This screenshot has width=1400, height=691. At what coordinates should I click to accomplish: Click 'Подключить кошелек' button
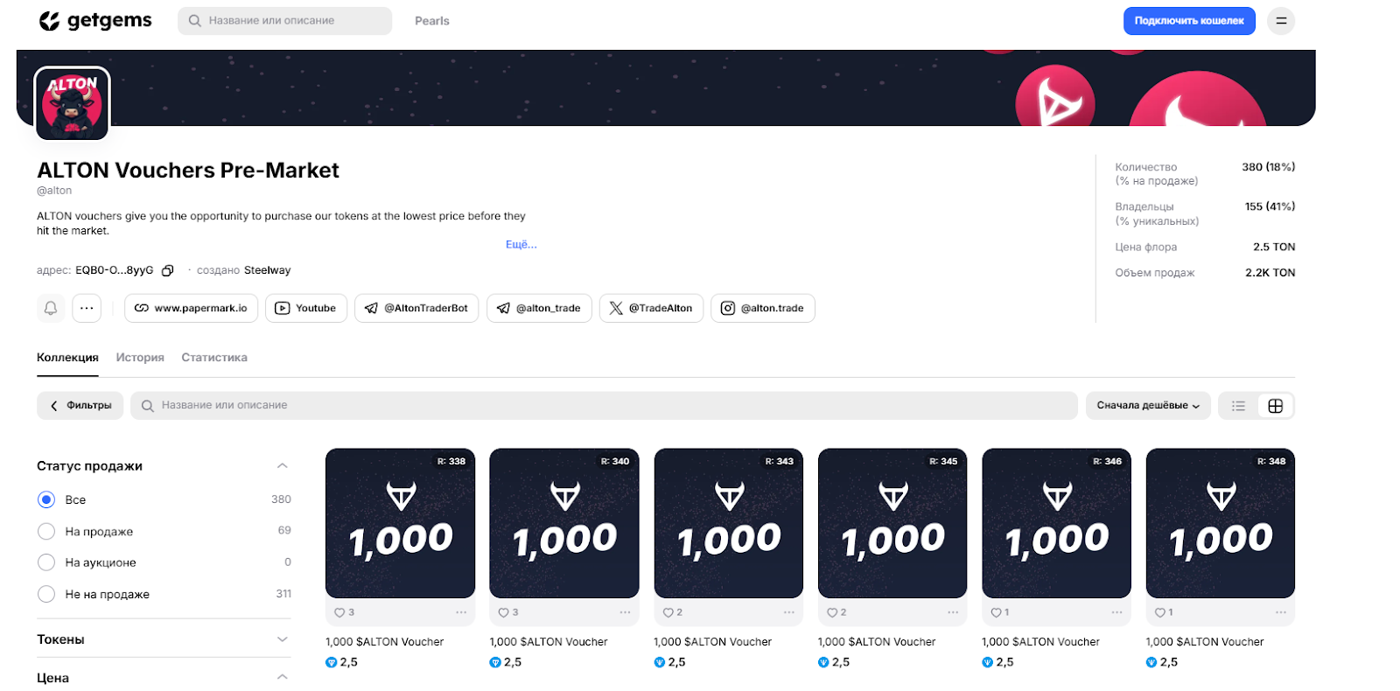1189,21
